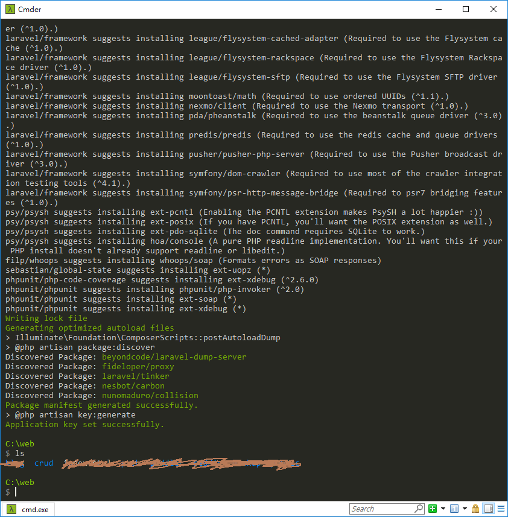Select the cmd.exe console tab
The height and width of the screenshot is (517, 508).
[28, 509]
